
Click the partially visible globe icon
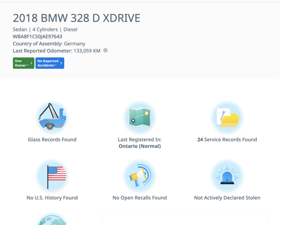click(x=52, y=220)
